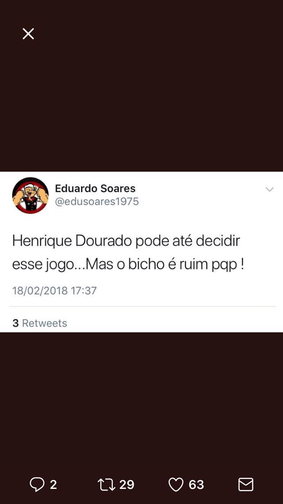This screenshot has width=283, height=504.
Task: Dismiss by clicking dark area above the tweet
Action: coord(141,96)
